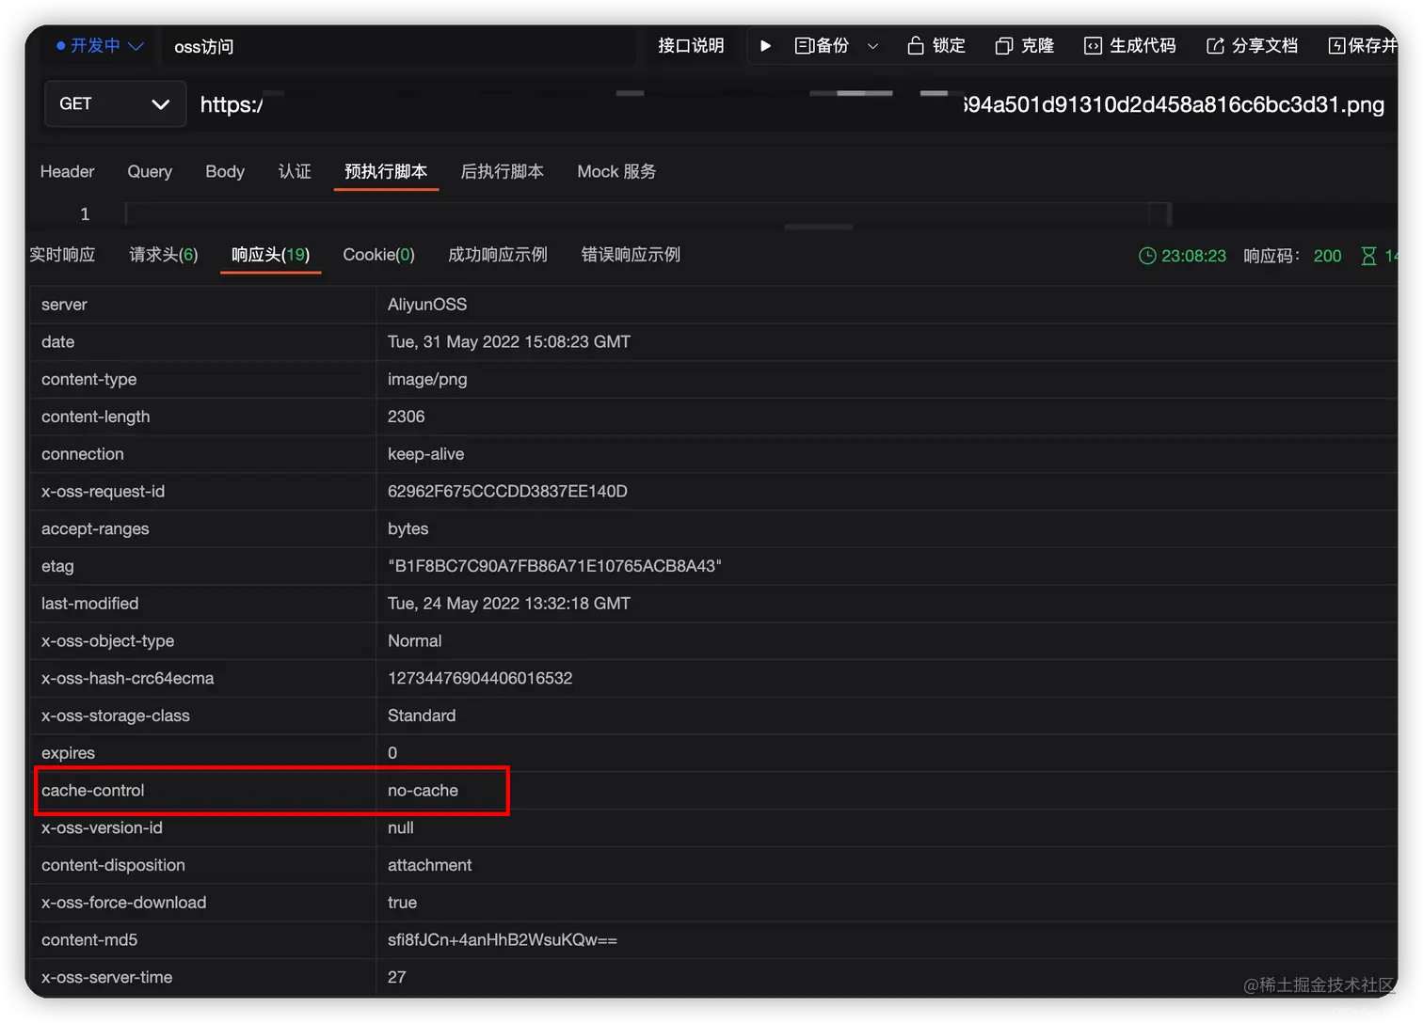The image size is (1423, 1023).
Task: Lock the API with 锁定
Action: [935, 45]
